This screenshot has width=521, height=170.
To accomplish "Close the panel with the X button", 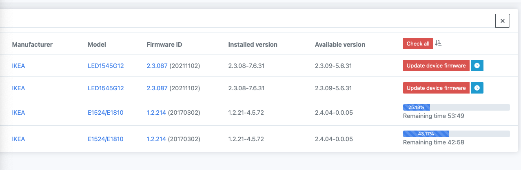I will [x=503, y=21].
